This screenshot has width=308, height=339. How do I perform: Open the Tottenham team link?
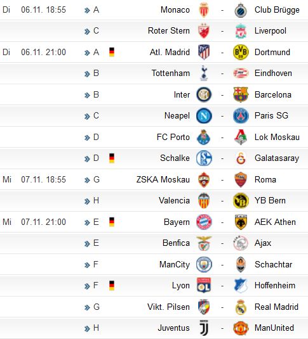171,73
